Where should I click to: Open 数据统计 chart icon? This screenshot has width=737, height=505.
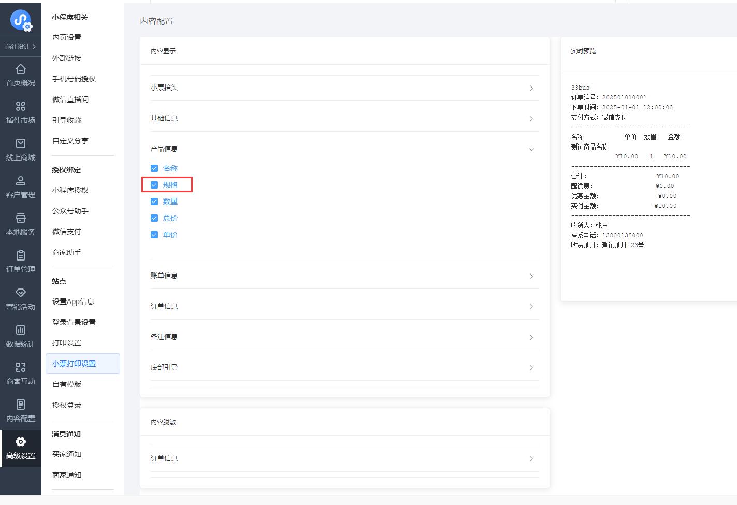(21, 330)
